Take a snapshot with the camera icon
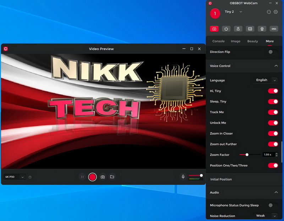Viewport: 284px width, 221px height. (x=103, y=177)
